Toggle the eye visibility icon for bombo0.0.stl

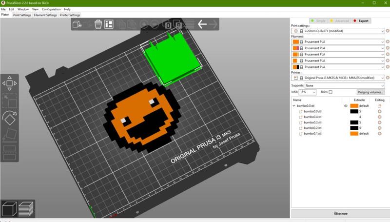pos(346,106)
